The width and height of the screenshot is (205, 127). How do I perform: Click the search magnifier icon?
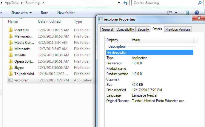200,3
